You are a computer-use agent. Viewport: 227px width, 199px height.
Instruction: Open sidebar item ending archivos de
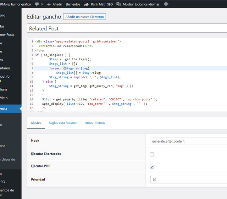point(7,160)
